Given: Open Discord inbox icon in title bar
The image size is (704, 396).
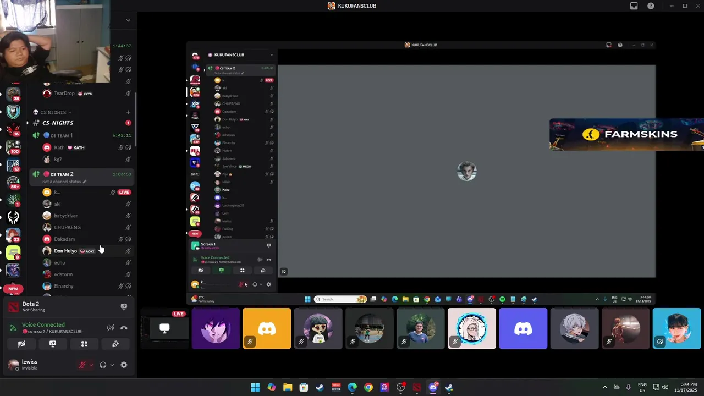Looking at the screenshot, I should click(x=634, y=6).
